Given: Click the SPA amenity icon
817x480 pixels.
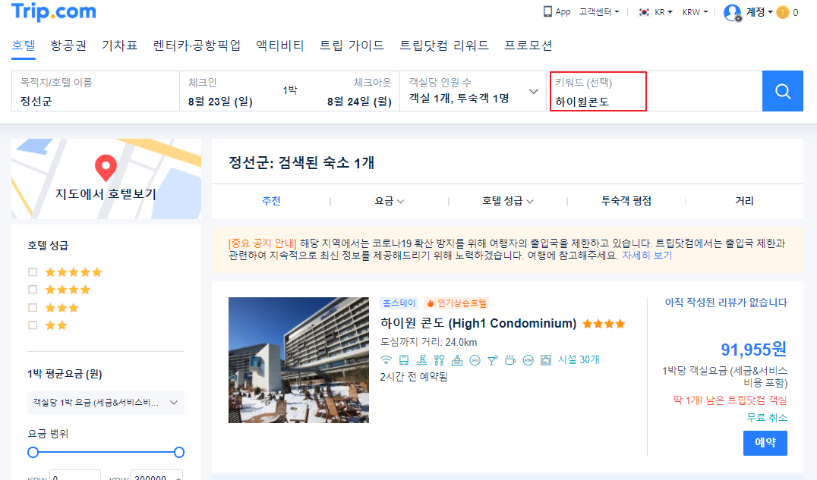Looking at the screenshot, I should click(x=475, y=359).
